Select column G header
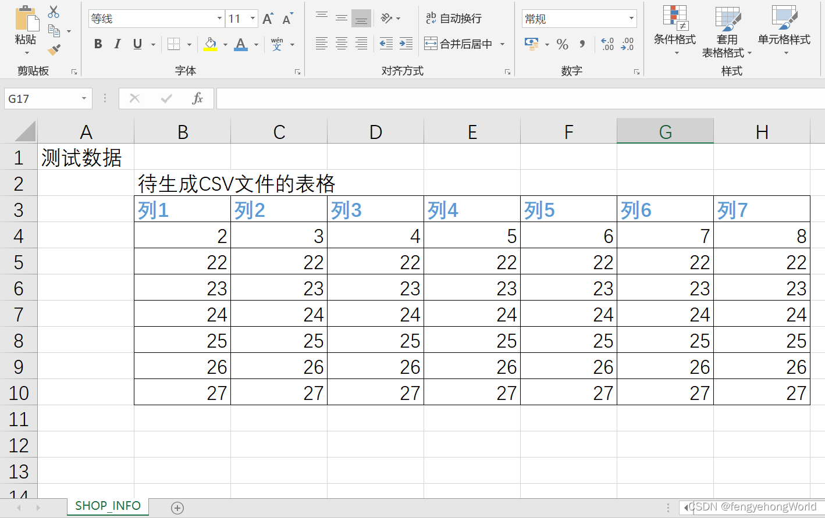Viewport: 825px width, 518px height. tap(665, 131)
